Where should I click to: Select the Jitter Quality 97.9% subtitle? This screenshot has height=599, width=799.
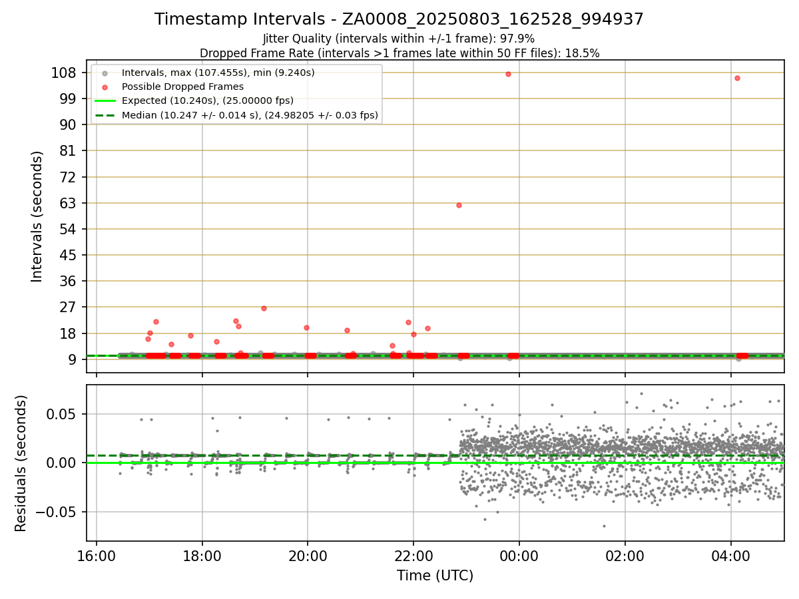[x=399, y=39]
